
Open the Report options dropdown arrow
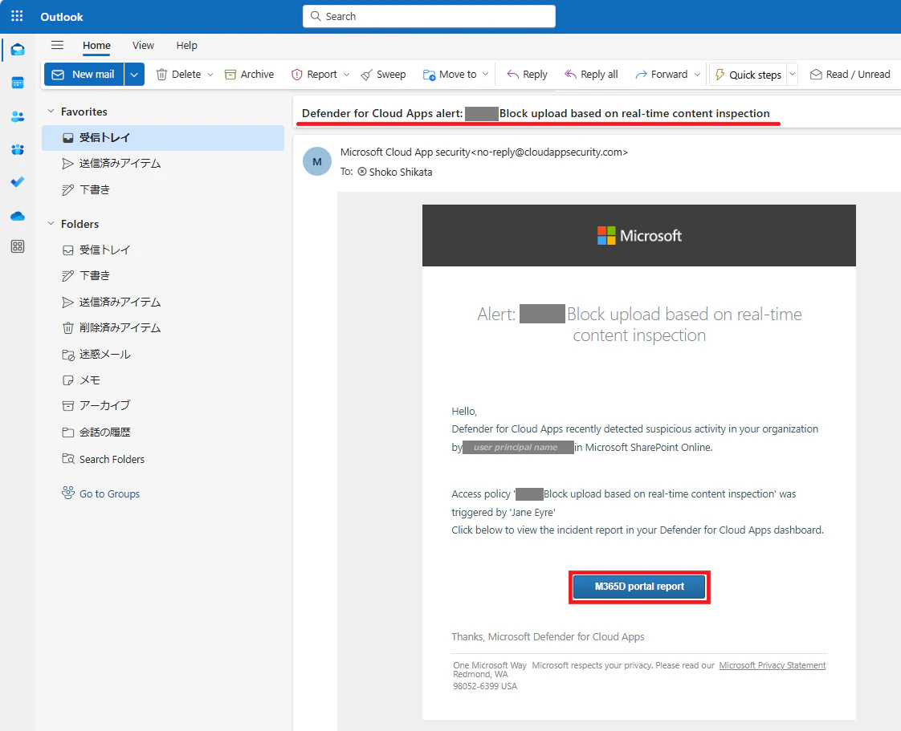point(346,75)
